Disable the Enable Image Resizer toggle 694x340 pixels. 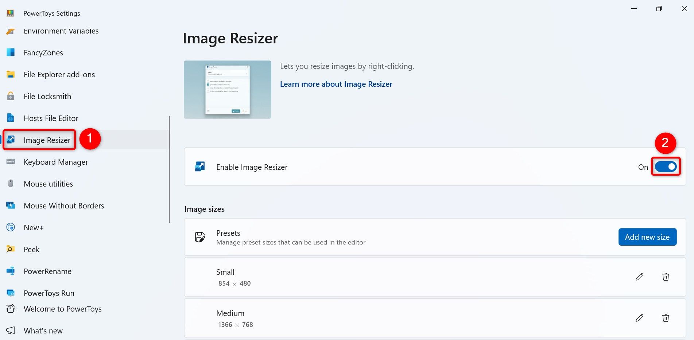[x=666, y=167]
